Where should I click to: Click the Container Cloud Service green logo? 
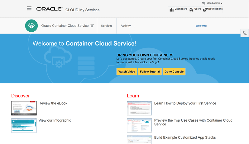(x=31, y=26)
